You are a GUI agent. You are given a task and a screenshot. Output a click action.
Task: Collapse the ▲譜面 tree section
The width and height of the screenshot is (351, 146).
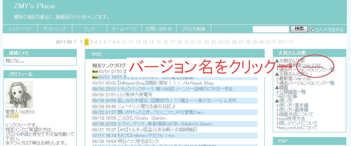pos(281,88)
